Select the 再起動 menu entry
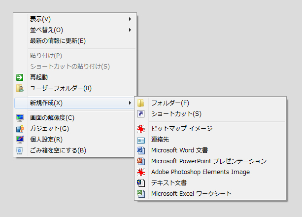The width and height of the screenshot is (302, 217). click(75, 77)
